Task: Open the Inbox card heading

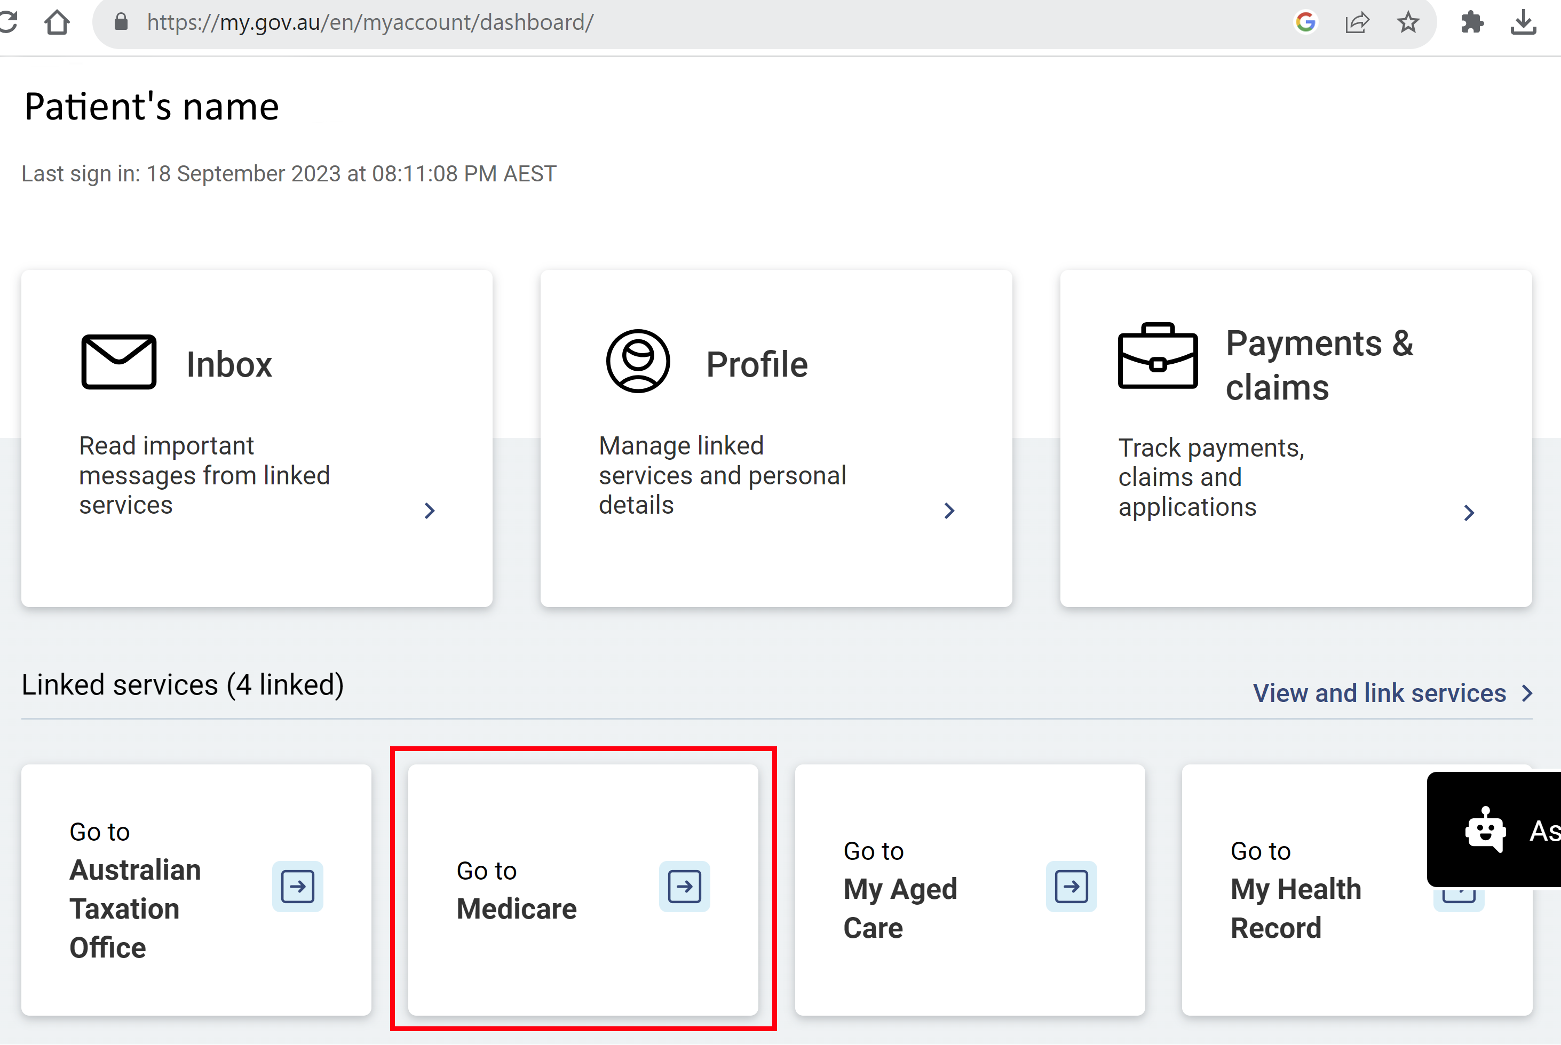Action: point(229,364)
